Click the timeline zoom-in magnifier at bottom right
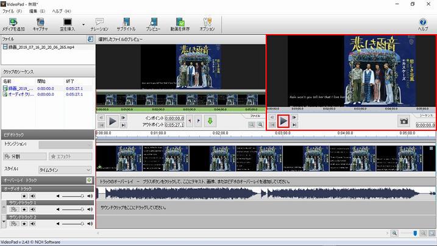Image resolution: width=437 pixels, height=246 pixels. point(394,233)
